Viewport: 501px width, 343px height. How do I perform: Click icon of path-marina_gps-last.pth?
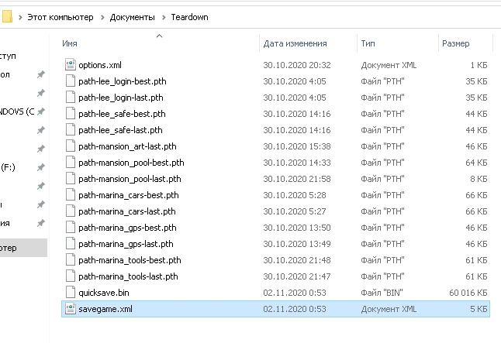(x=71, y=244)
